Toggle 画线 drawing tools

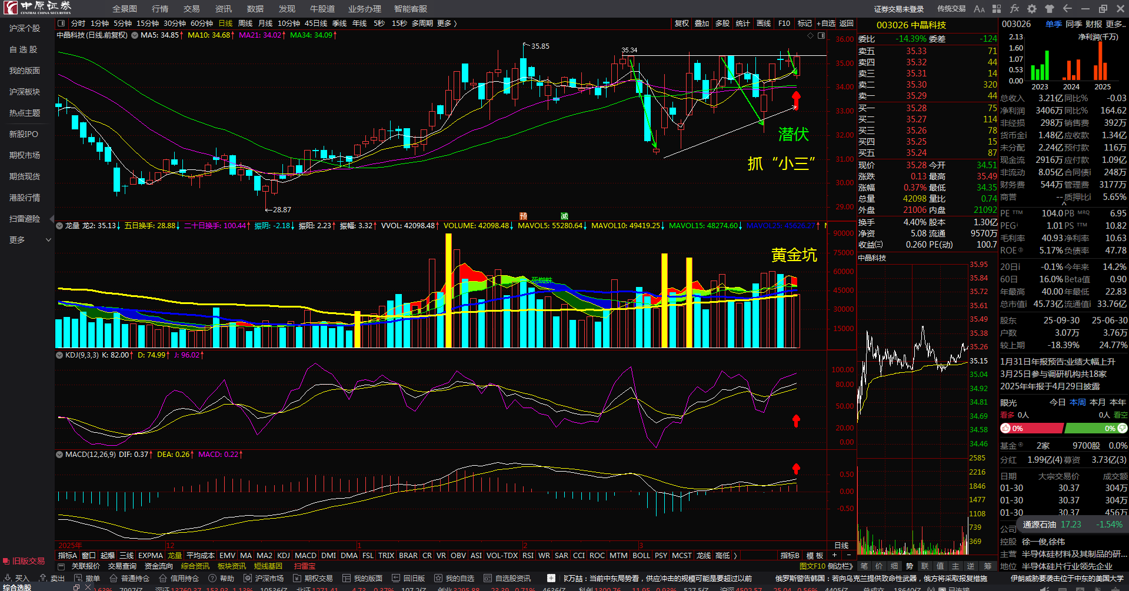pos(764,24)
